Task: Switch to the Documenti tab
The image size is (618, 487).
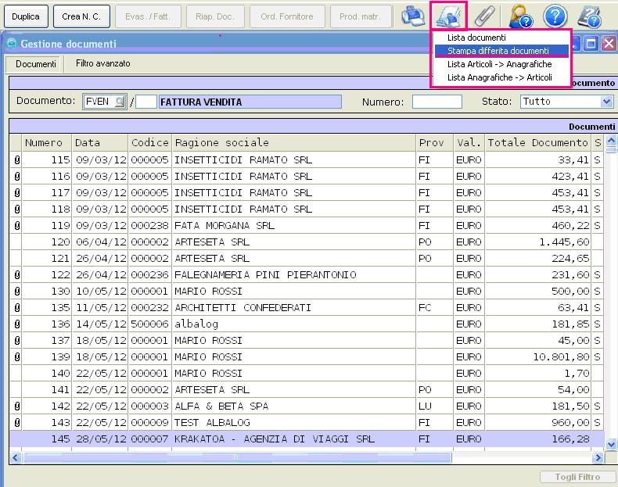Action: [x=35, y=64]
